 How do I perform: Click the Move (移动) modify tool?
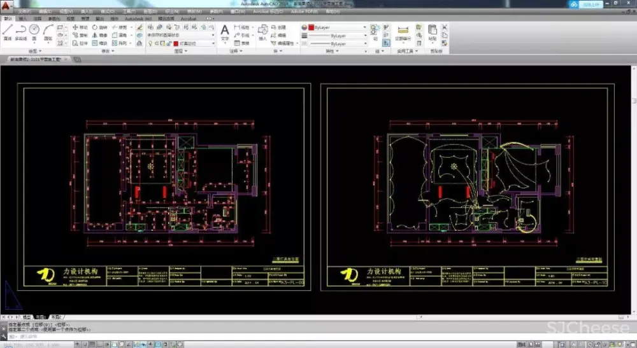tap(80, 27)
